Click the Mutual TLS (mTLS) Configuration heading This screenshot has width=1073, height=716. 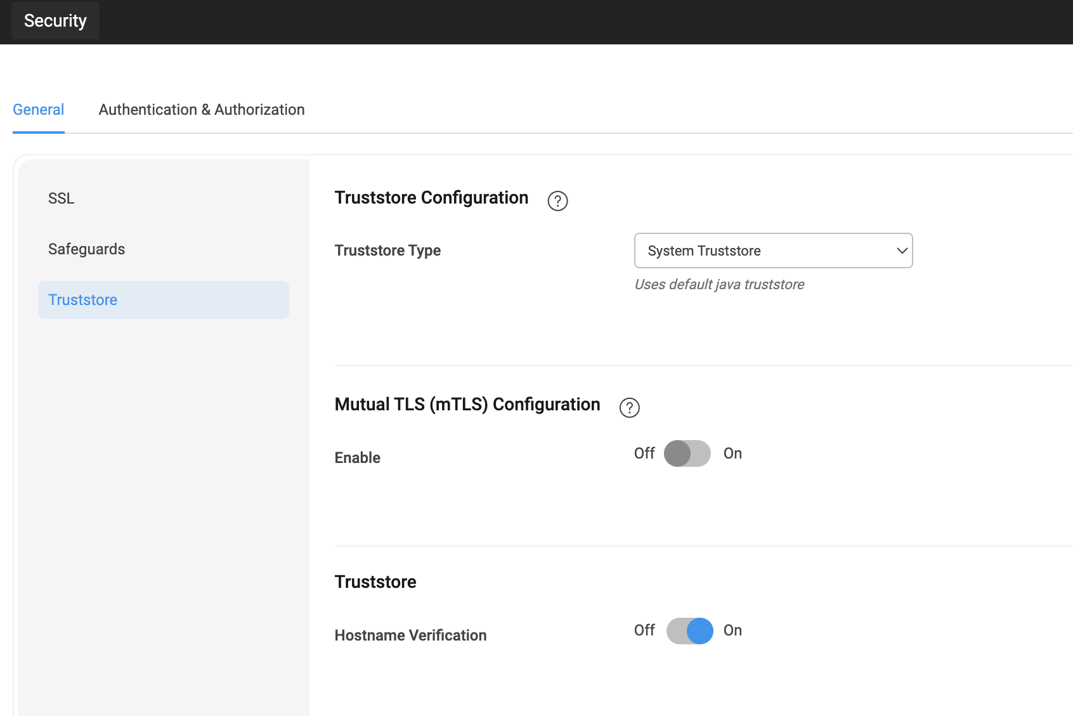(x=467, y=404)
